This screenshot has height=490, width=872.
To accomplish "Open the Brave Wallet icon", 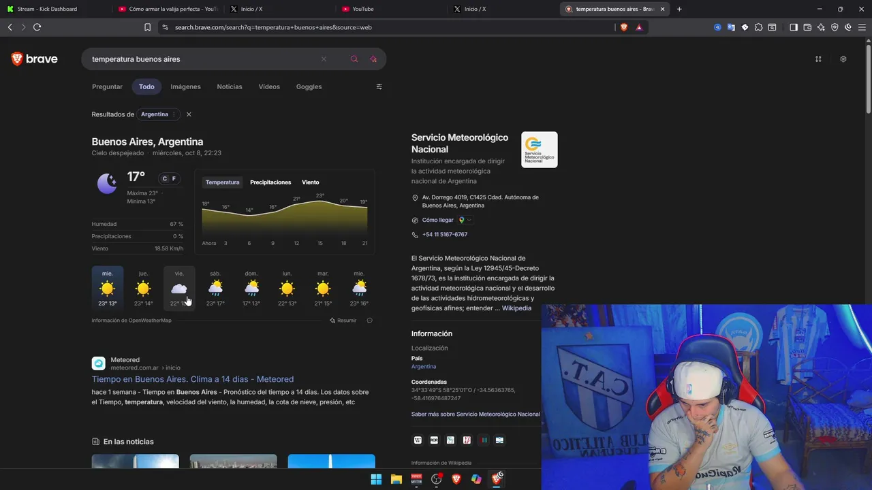I will pos(807,27).
